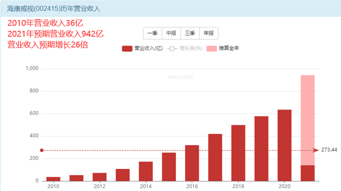
Task: Click the 2018 revenue bar
Action: click(x=238, y=153)
